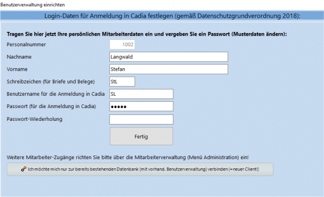Click the Personalnummer label

(x=26, y=44)
